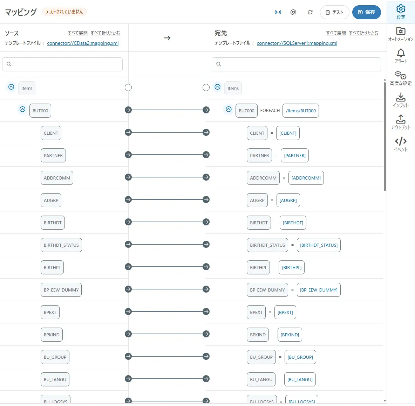Click the empty circle connector beside destination Items
415x406 pixels.
tap(206, 87)
